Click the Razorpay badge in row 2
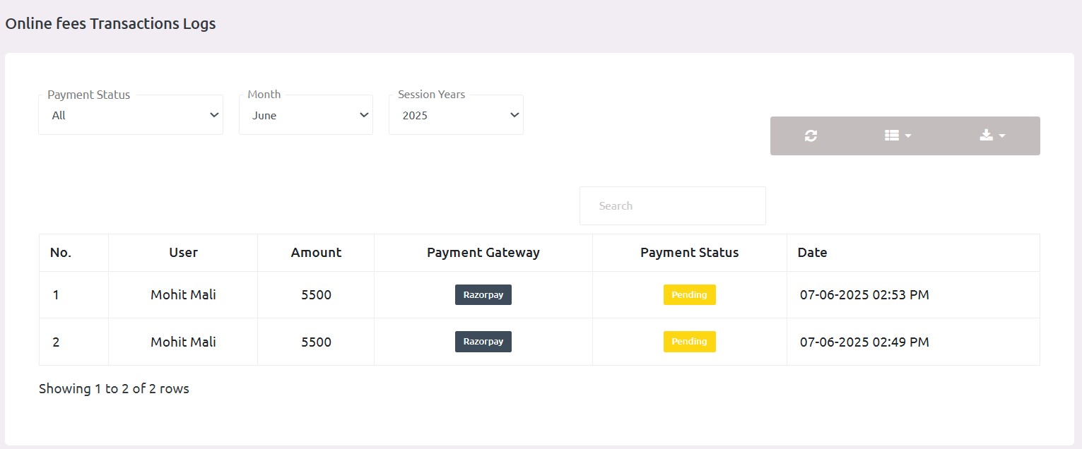Viewport: 1082px width, 449px height. (x=483, y=342)
